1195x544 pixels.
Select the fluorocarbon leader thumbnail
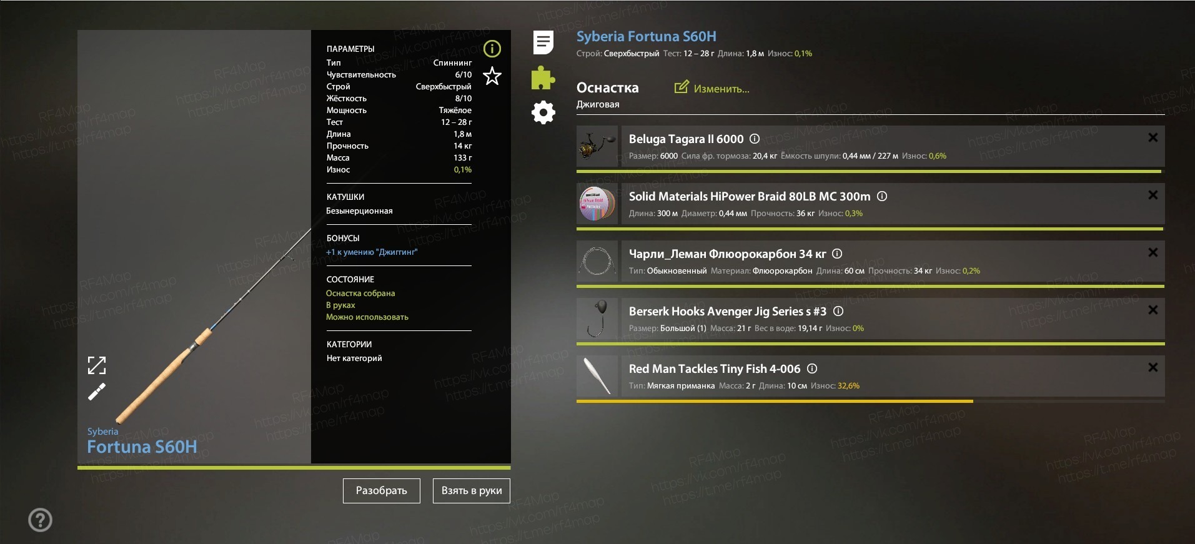[597, 261]
